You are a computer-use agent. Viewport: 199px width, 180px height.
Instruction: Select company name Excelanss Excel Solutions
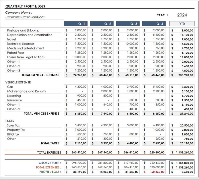click(x=25, y=17)
